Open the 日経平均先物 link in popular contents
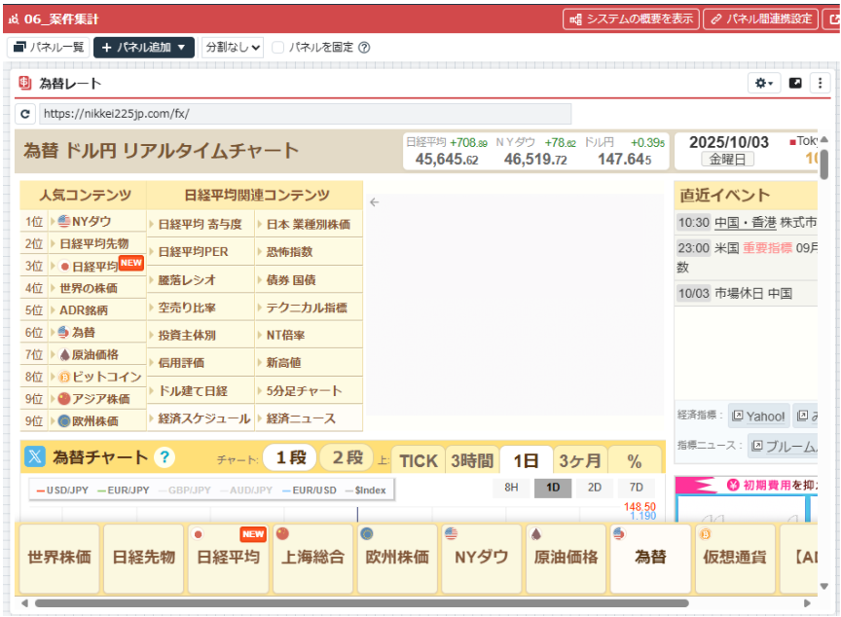 (x=94, y=243)
